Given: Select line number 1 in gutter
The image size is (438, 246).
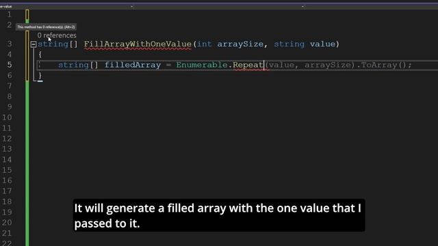Looking at the screenshot, I should click(10, 14).
